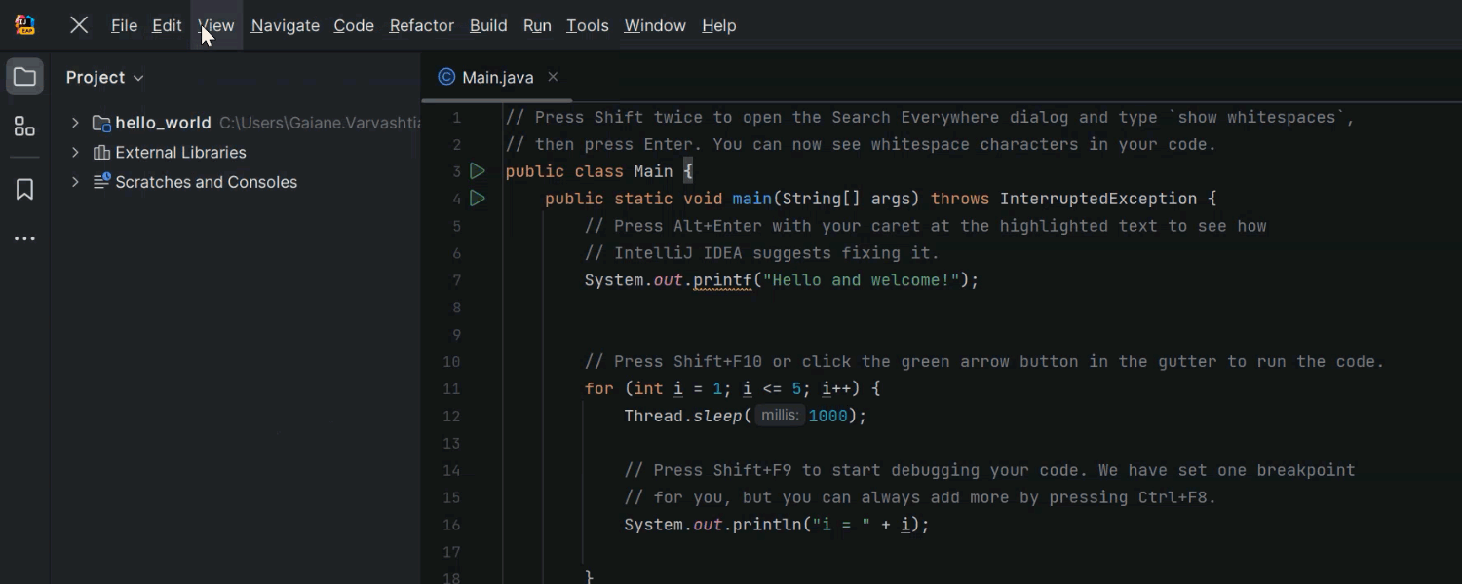Expand External Libraries

point(74,152)
